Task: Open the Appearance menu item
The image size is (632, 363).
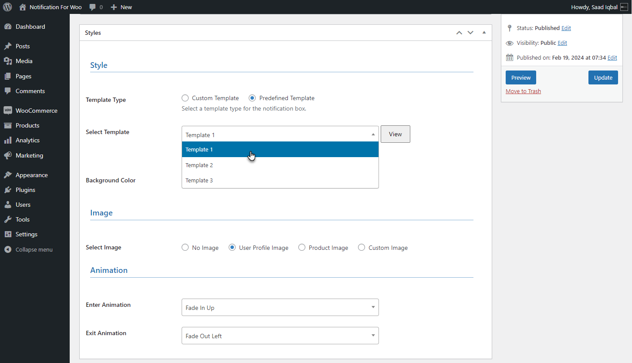Action: [x=35, y=175]
